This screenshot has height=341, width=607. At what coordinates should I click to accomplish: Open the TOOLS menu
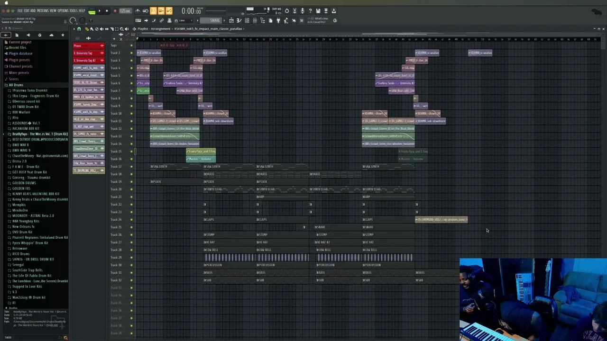coord(74,10)
